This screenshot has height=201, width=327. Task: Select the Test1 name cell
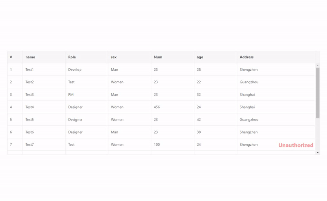tap(29, 70)
